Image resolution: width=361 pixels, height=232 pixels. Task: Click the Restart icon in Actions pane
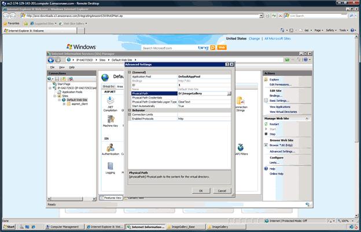266,124
